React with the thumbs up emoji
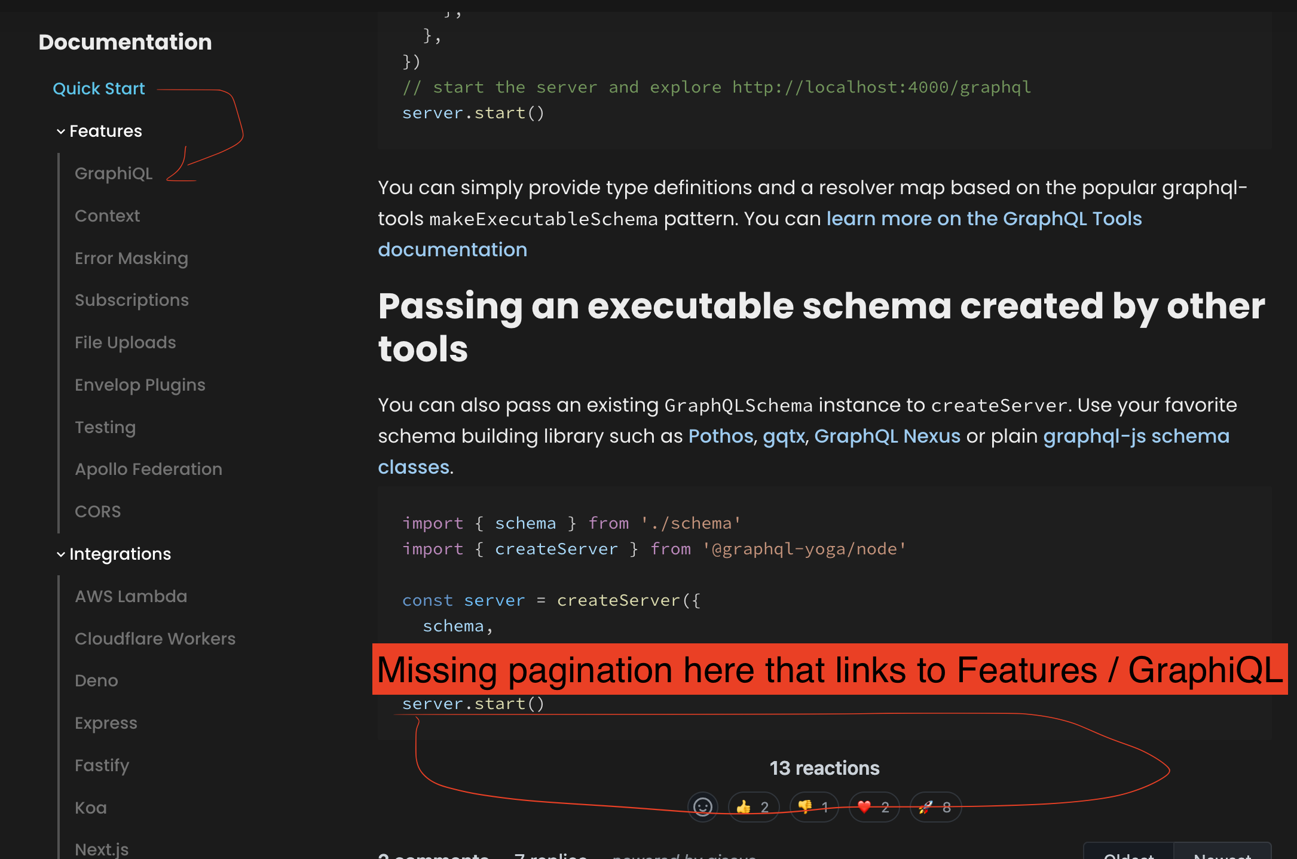 pyautogui.click(x=753, y=807)
